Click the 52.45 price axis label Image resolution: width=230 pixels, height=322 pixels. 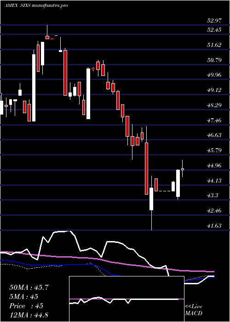click(x=214, y=30)
